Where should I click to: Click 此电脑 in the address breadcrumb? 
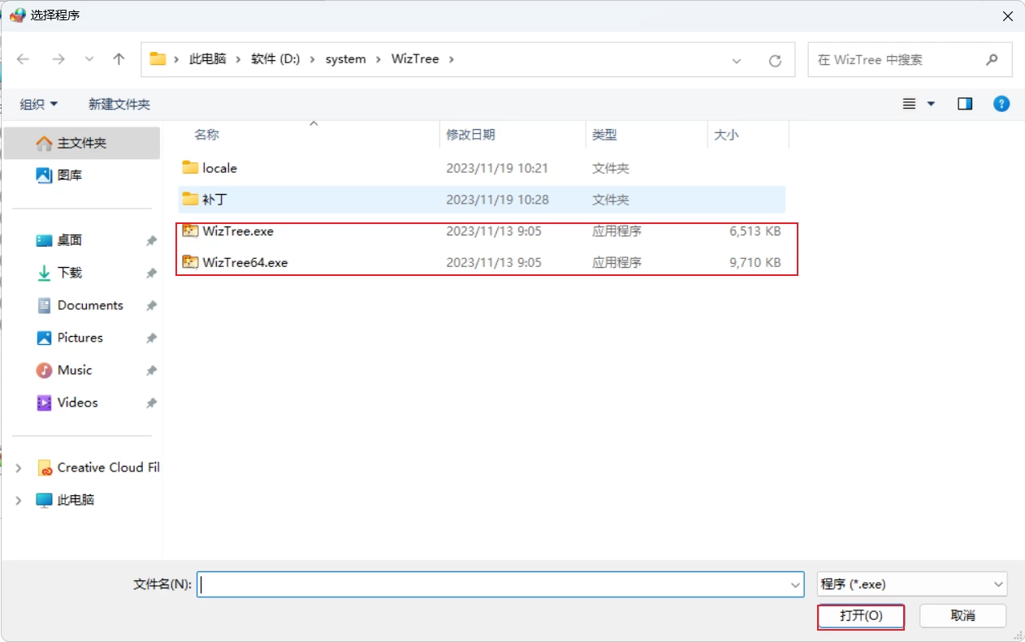pos(208,59)
